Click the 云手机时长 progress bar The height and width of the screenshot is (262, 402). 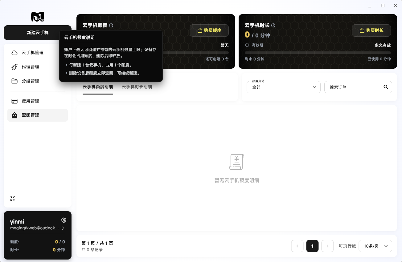[x=318, y=53]
